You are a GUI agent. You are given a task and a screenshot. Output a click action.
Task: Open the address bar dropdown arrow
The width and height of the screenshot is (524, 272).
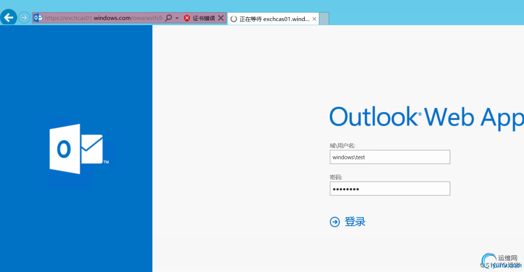tap(177, 18)
